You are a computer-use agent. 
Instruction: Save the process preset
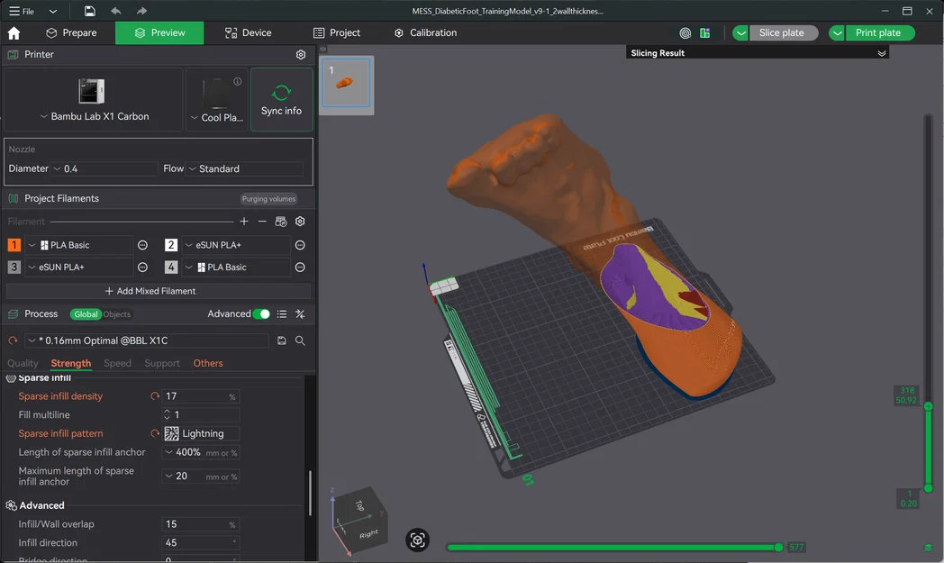[x=281, y=341]
